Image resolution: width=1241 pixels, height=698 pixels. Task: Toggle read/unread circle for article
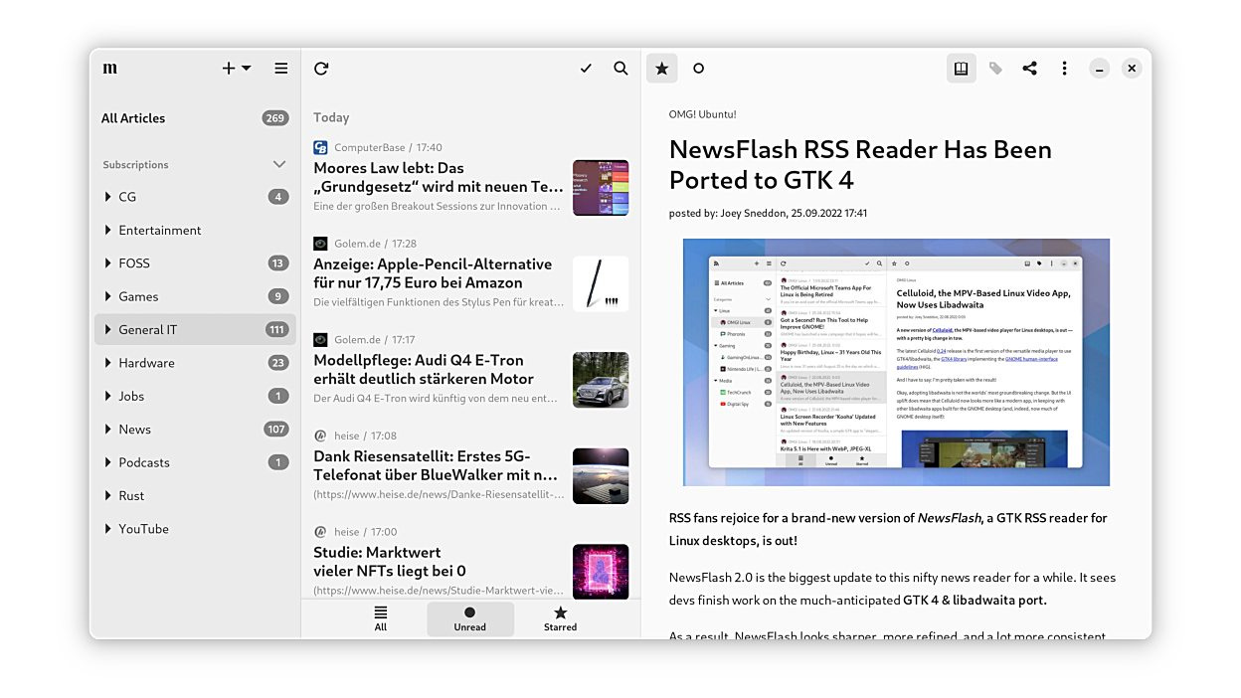698,69
